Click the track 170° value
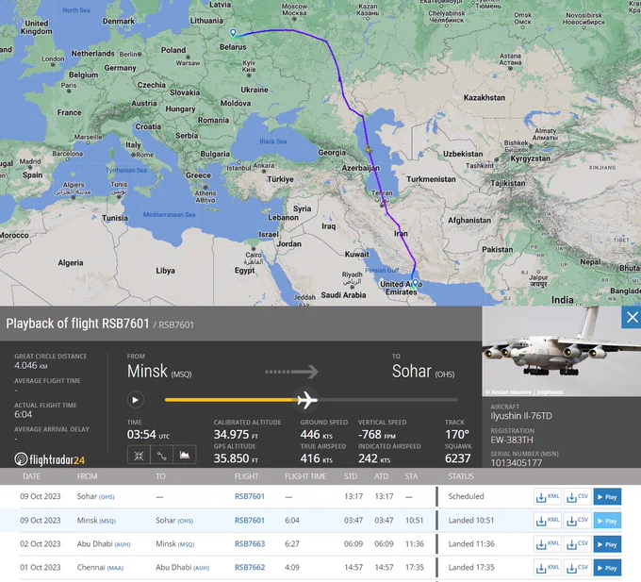 456,435
